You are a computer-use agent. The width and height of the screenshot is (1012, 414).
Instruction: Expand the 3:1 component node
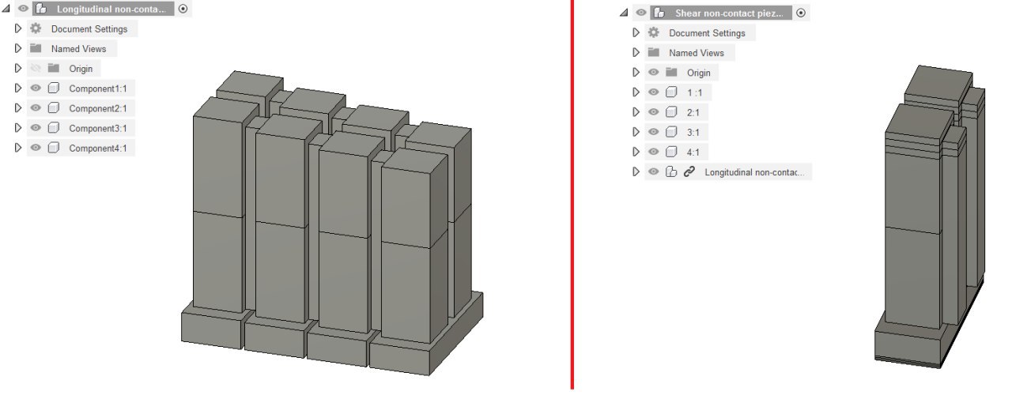click(636, 132)
